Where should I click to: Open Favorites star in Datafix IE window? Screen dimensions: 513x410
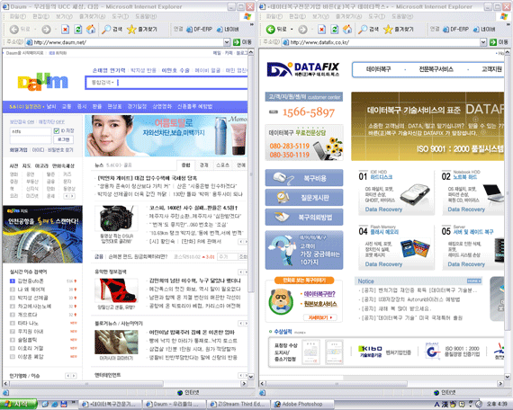[399, 30]
